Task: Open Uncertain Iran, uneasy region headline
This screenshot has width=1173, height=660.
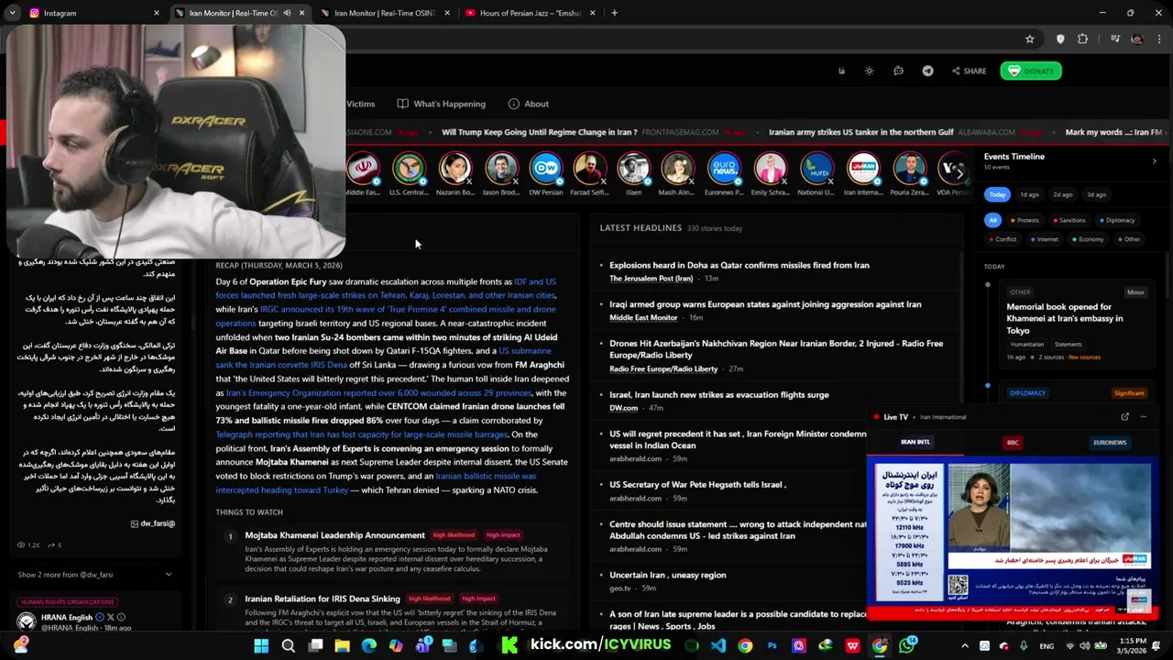Action: click(x=667, y=575)
